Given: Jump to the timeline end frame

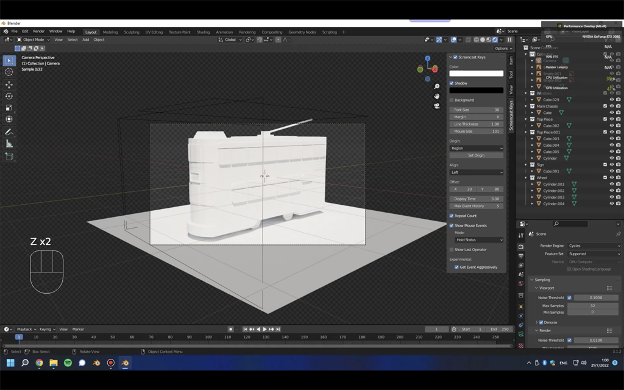Looking at the screenshot, I should [278, 329].
